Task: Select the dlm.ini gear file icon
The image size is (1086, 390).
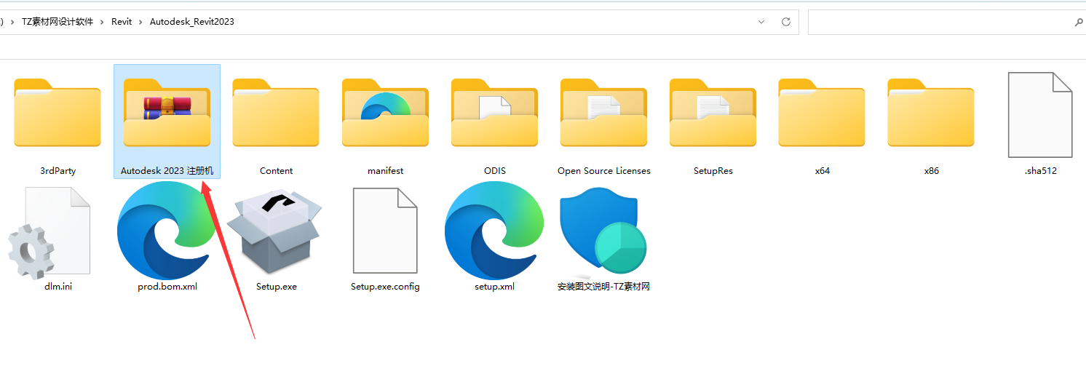Action: (x=49, y=233)
